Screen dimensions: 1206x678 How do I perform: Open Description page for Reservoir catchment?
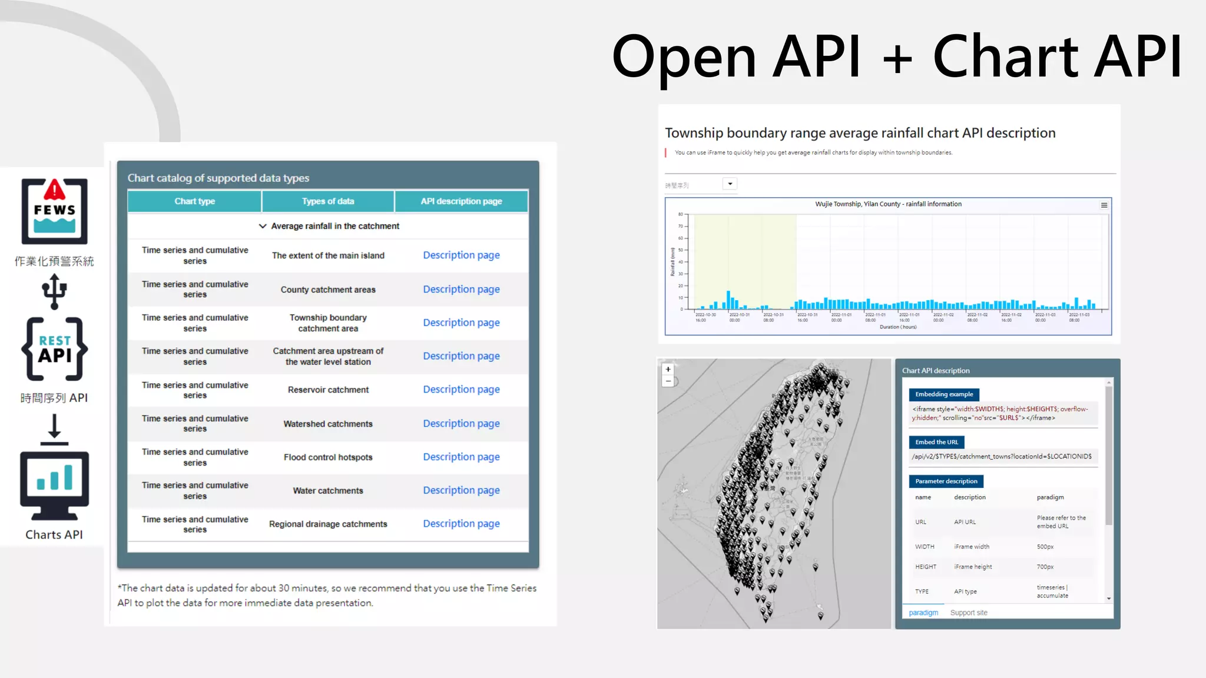tap(461, 389)
